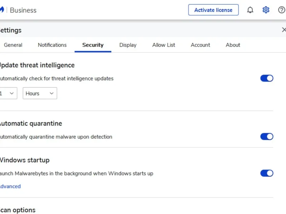Switch to the General tab
The image size is (286, 214).
pos(13,45)
